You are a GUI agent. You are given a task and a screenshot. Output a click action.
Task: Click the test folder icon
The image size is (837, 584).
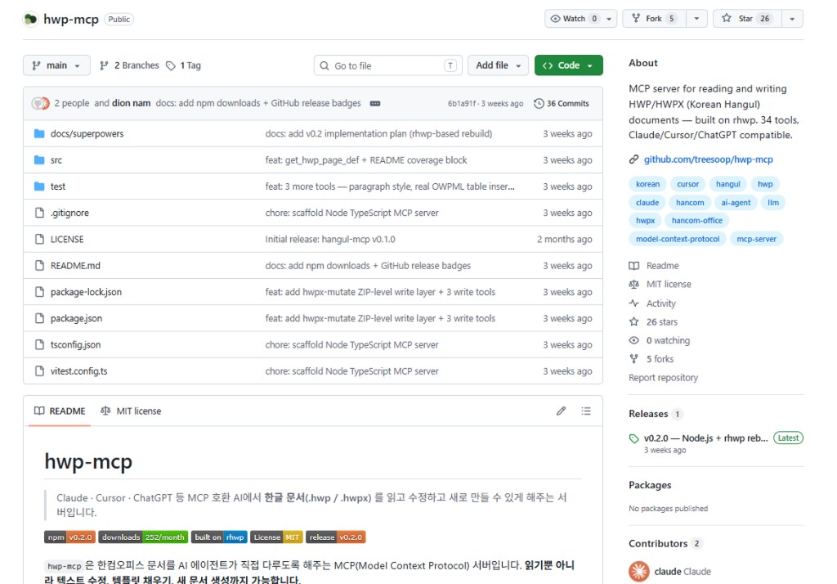point(39,186)
